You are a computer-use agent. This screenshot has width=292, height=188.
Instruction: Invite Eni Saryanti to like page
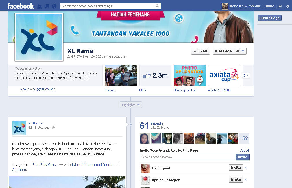pyautogui.click(x=236, y=168)
